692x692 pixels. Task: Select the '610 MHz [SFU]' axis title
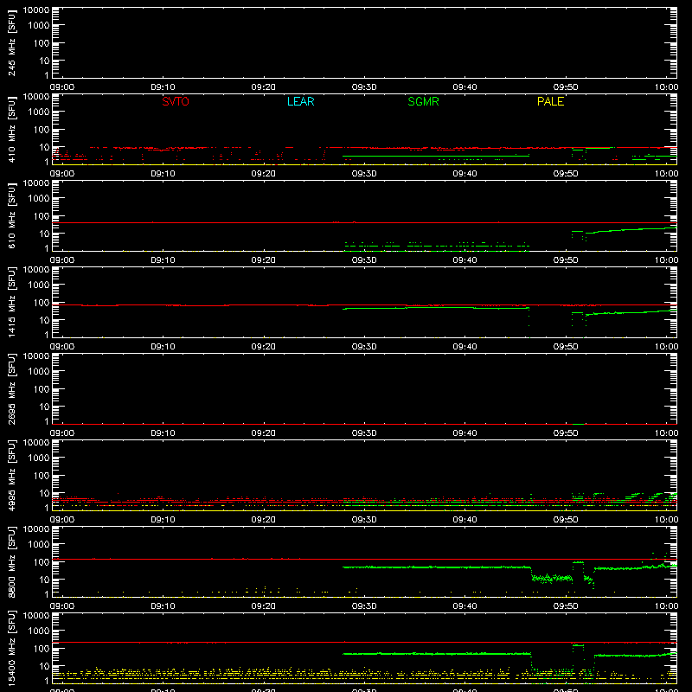11,215
